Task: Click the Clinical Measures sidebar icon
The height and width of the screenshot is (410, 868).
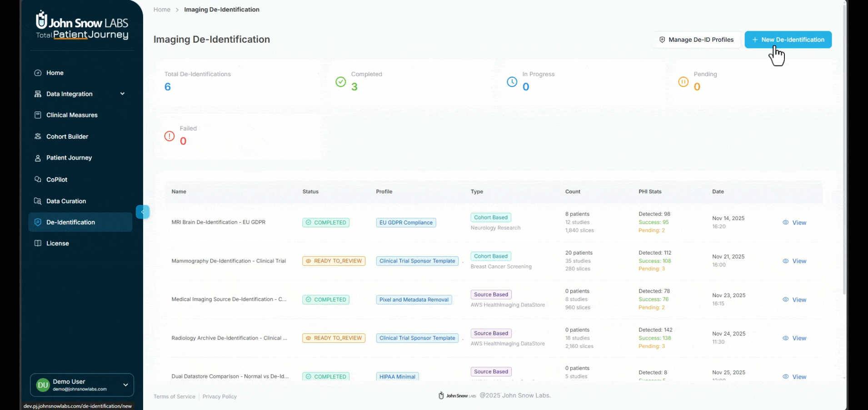Action: pyautogui.click(x=38, y=115)
